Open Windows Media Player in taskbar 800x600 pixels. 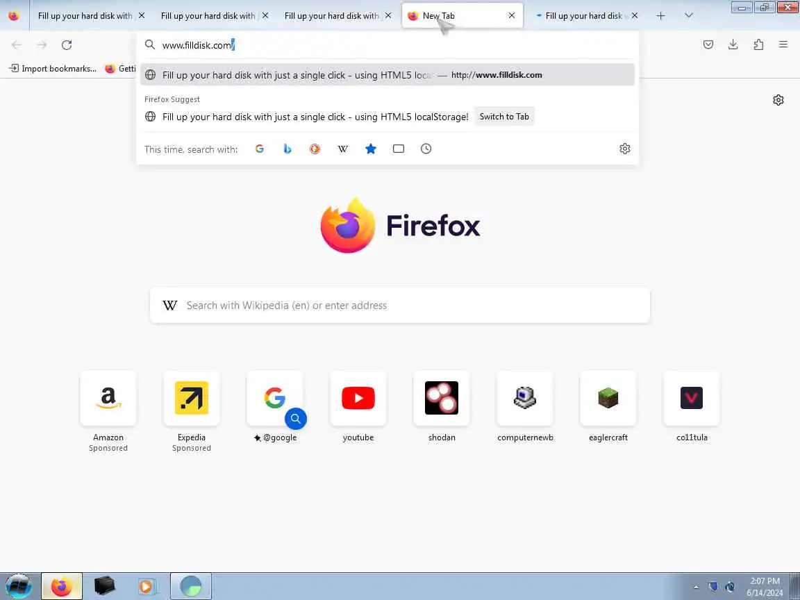point(147,585)
